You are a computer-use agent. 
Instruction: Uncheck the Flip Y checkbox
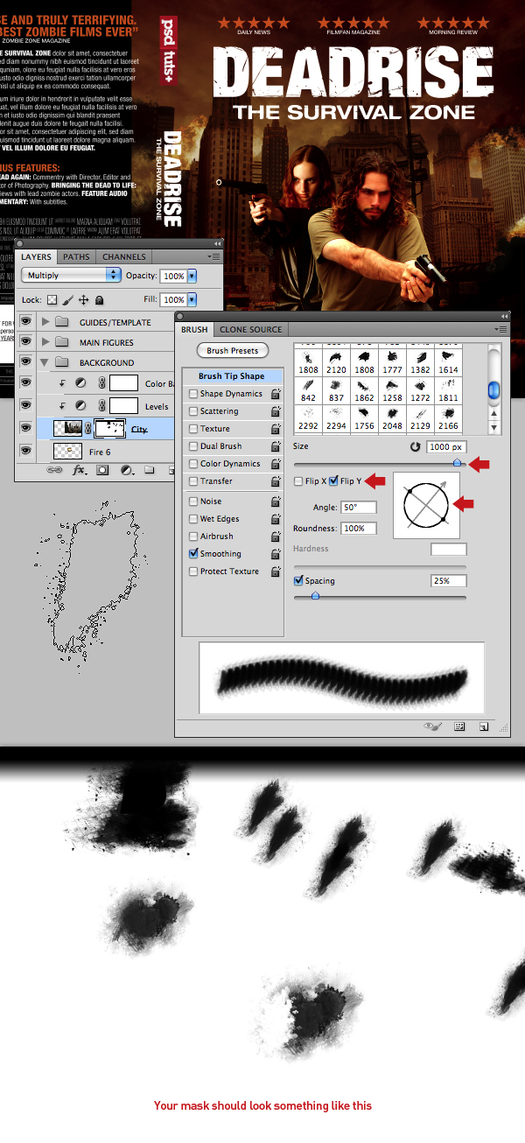[333, 481]
